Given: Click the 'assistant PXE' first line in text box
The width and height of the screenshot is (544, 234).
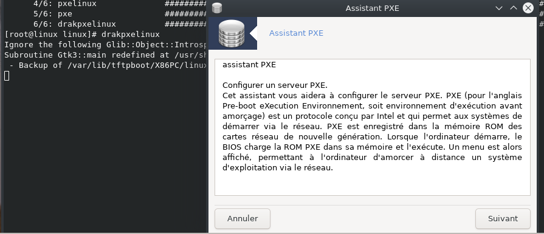Looking at the screenshot, I should [x=249, y=65].
